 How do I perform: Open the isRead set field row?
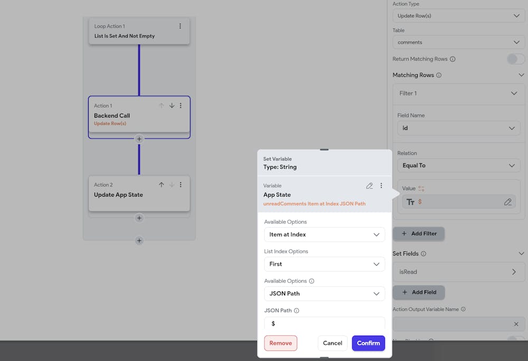coord(458,272)
